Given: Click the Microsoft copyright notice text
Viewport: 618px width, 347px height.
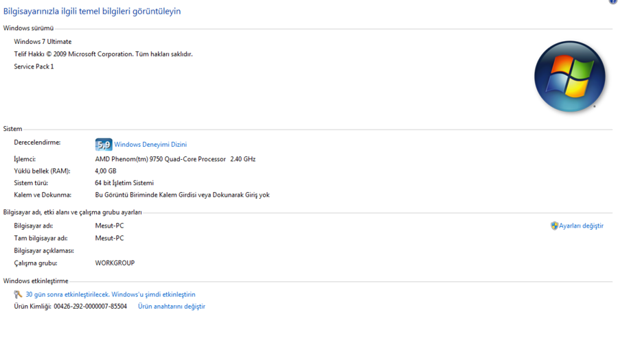Looking at the screenshot, I should pos(103,54).
